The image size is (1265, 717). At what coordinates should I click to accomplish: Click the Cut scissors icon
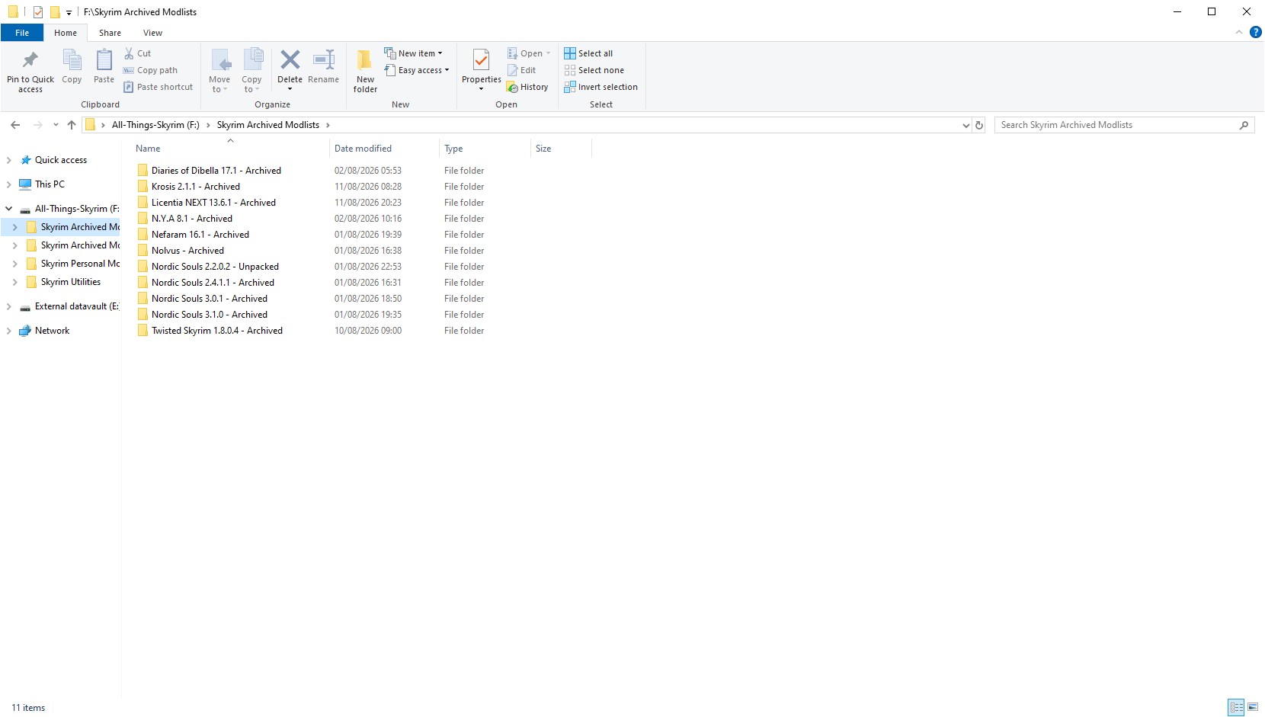pyautogui.click(x=129, y=53)
